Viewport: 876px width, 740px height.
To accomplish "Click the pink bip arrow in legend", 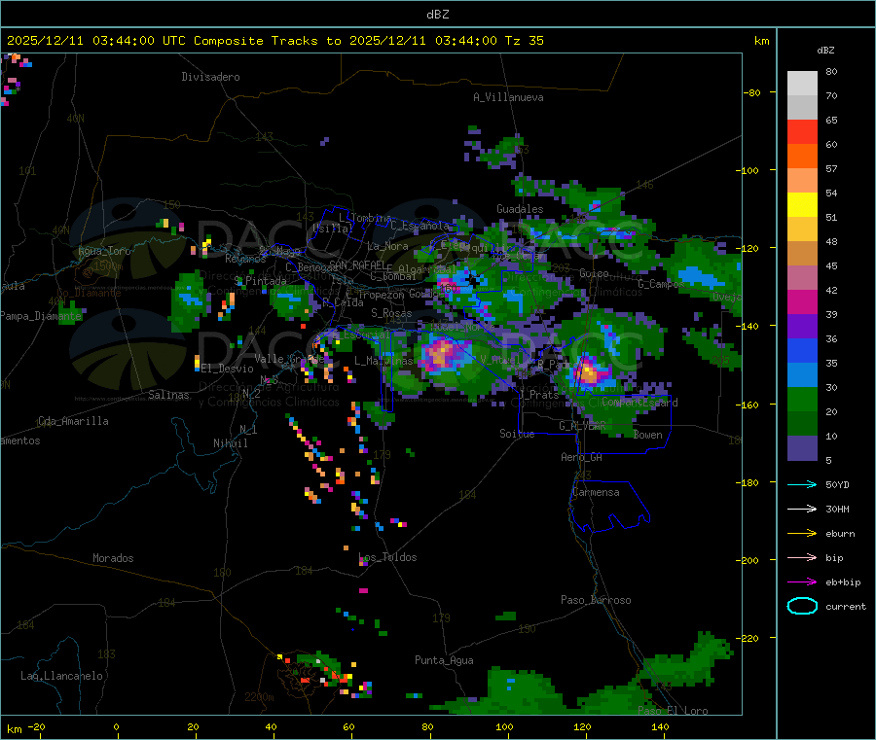I will (802, 557).
